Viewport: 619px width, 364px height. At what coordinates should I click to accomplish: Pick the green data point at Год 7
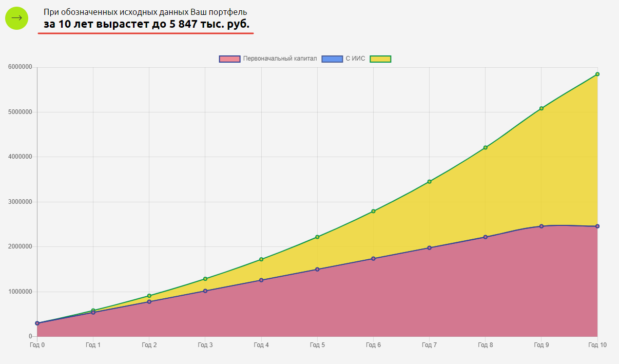(x=429, y=181)
